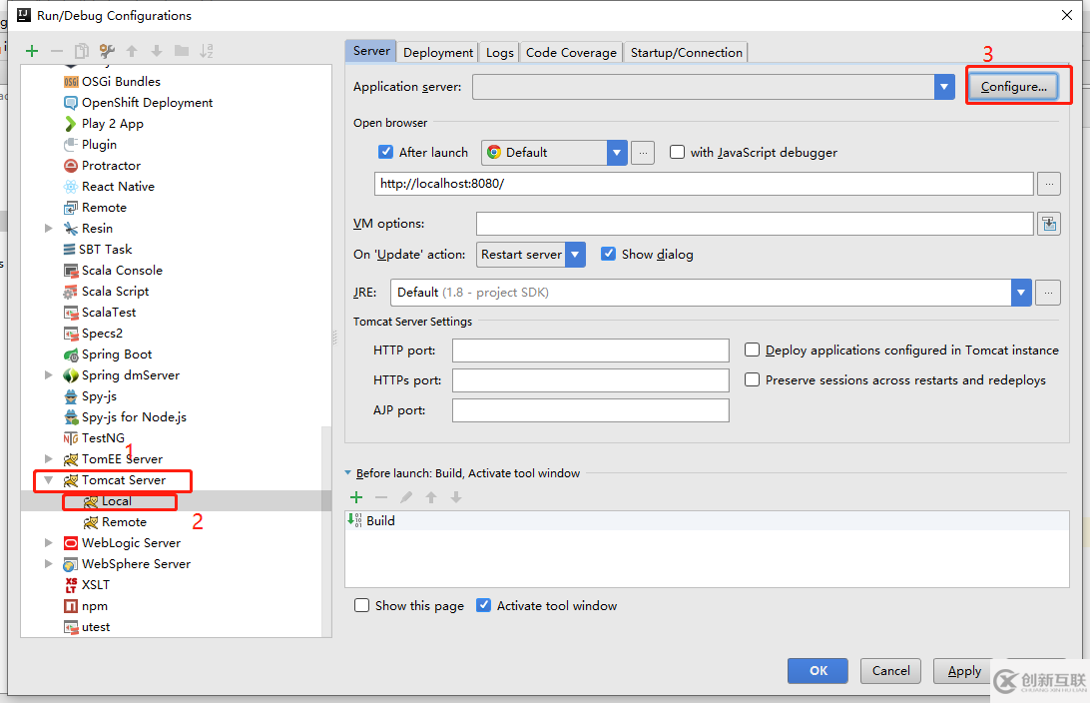Remove before-launch task minus icon
Image resolution: width=1090 pixels, height=703 pixels.
pos(381,497)
